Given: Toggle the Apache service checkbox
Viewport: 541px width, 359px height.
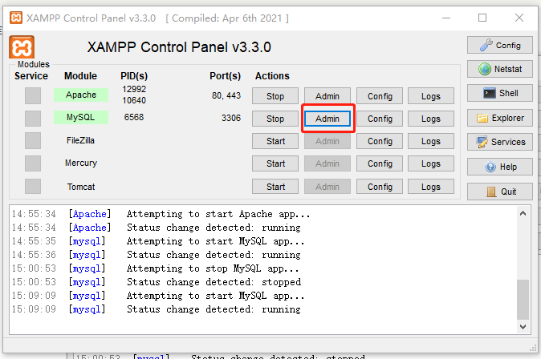Looking at the screenshot, I should 33,95.
